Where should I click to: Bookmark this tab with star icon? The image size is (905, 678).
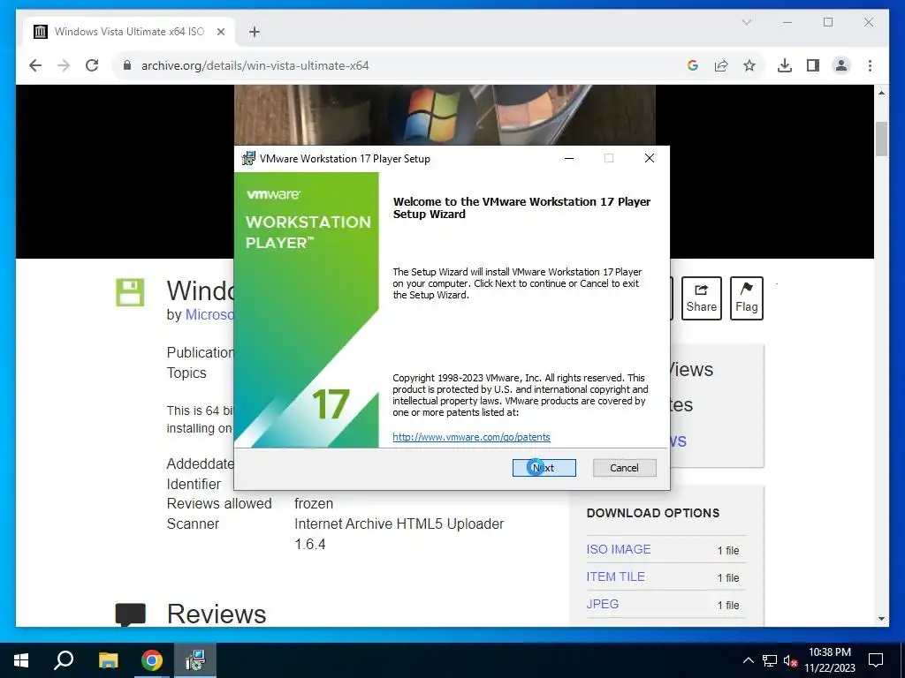click(x=749, y=65)
